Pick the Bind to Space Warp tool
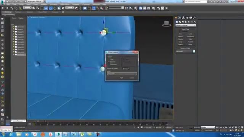 20,8
